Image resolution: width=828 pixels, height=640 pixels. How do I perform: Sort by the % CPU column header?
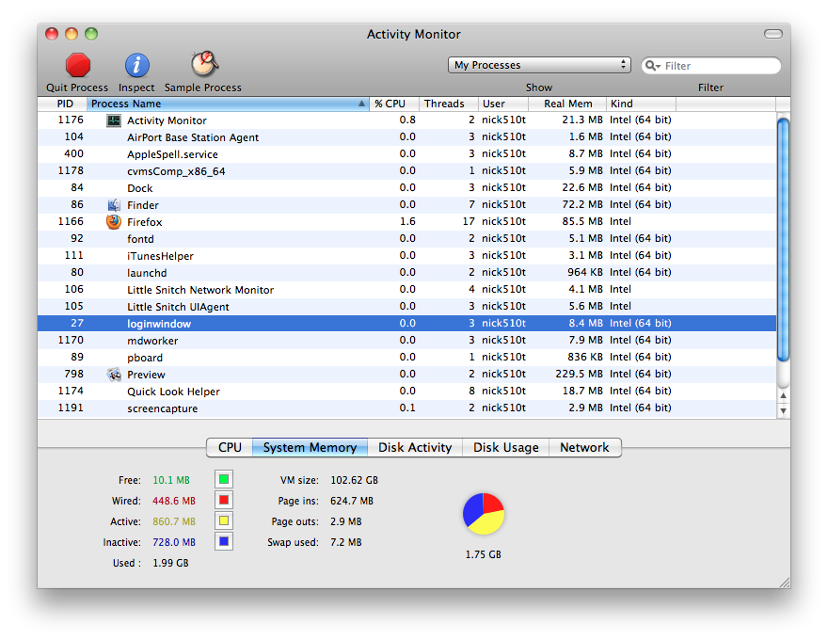[394, 104]
